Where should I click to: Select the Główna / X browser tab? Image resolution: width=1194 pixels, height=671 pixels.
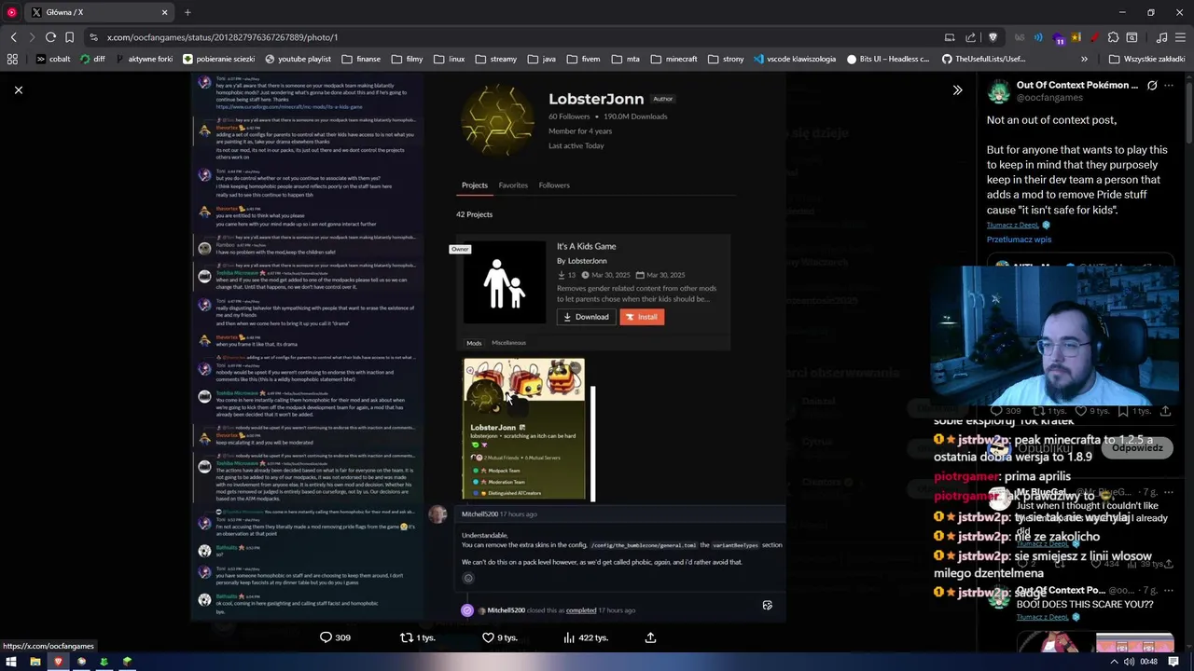click(x=100, y=12)
